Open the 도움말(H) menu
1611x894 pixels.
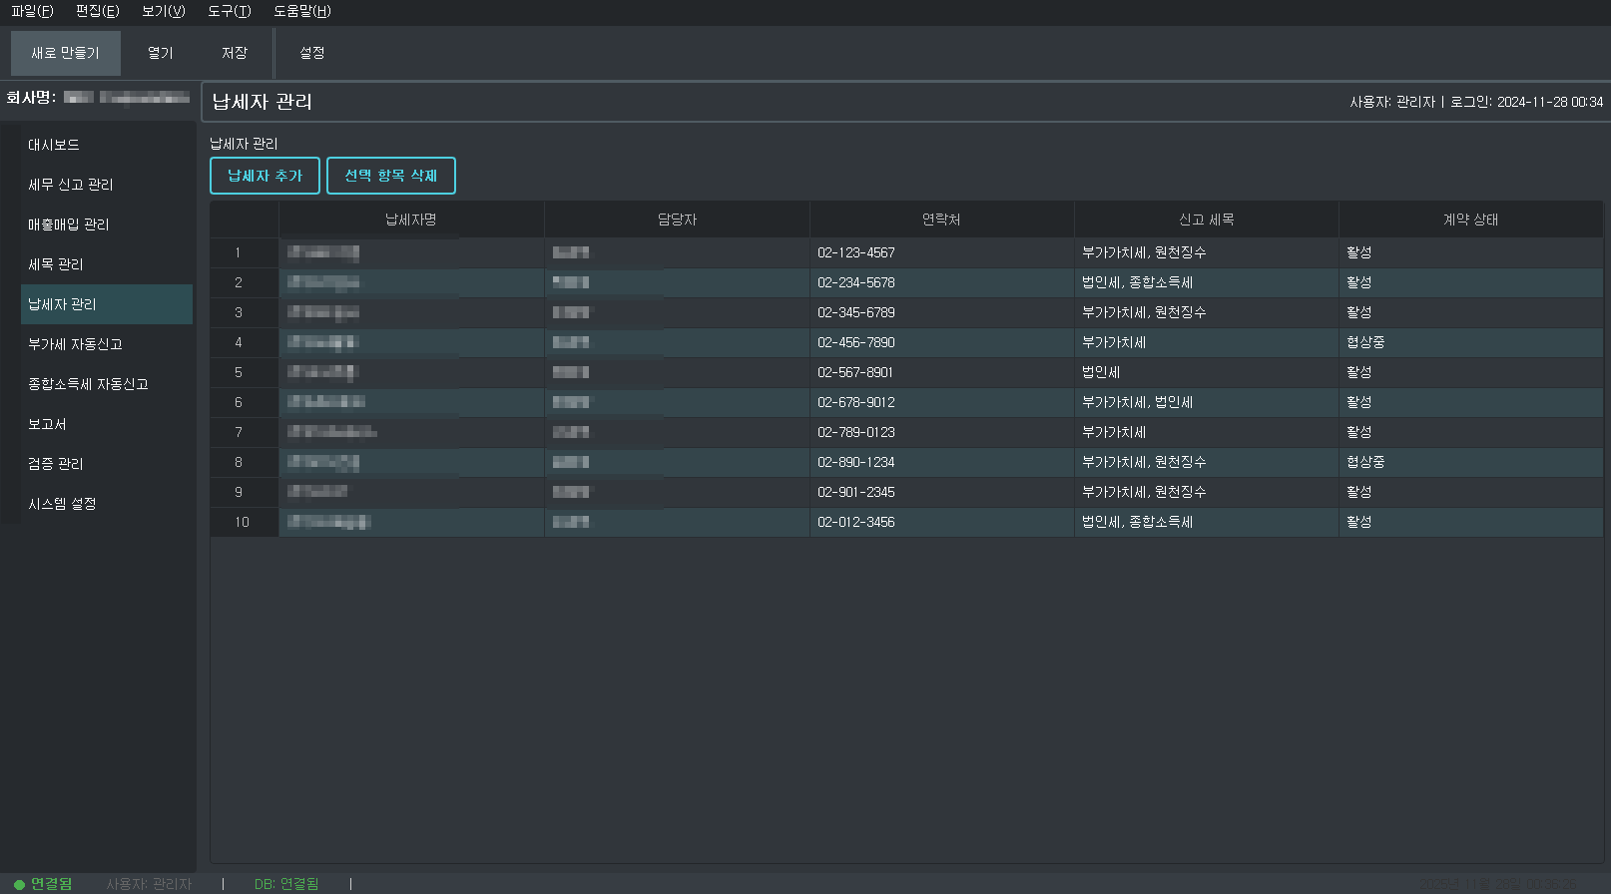click(301, 11)
